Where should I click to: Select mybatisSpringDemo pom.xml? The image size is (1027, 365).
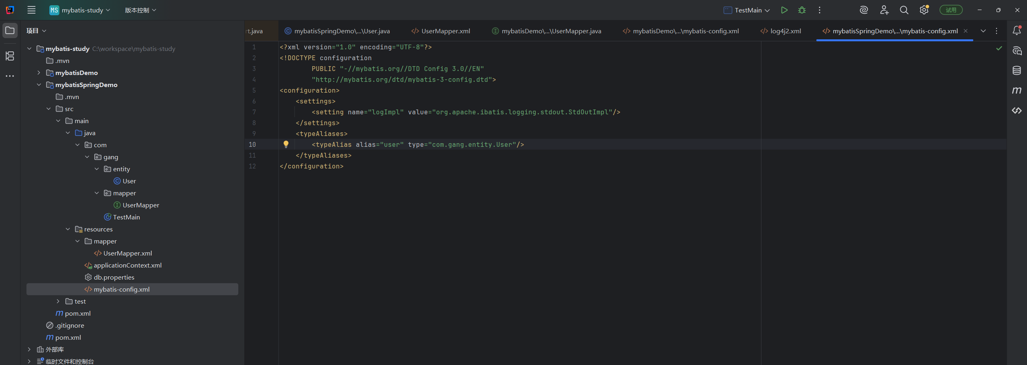(77, 313)
